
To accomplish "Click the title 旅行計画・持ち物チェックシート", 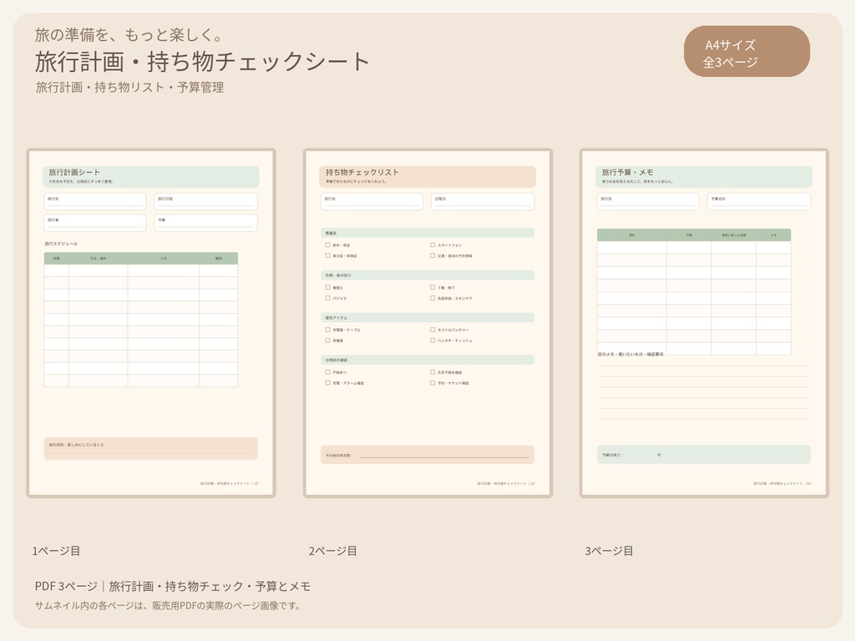I will [202, 61].
